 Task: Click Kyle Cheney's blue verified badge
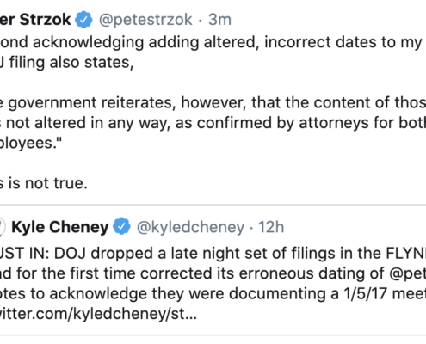coord(121,226)
